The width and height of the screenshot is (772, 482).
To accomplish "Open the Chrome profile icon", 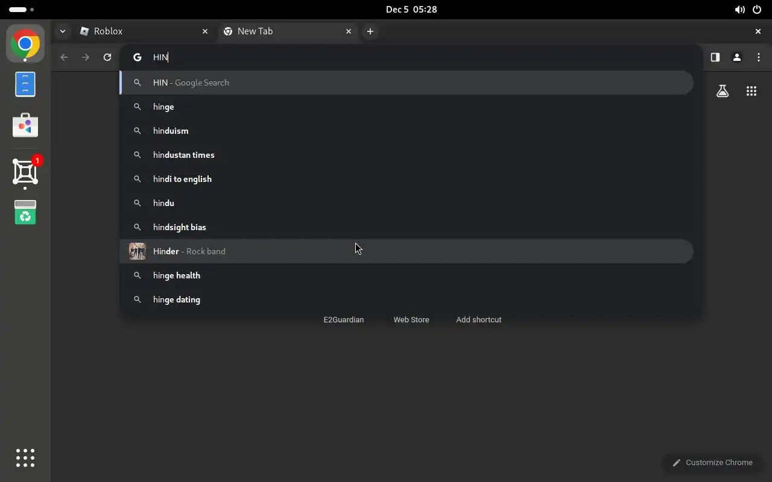I will pos(736,57).
